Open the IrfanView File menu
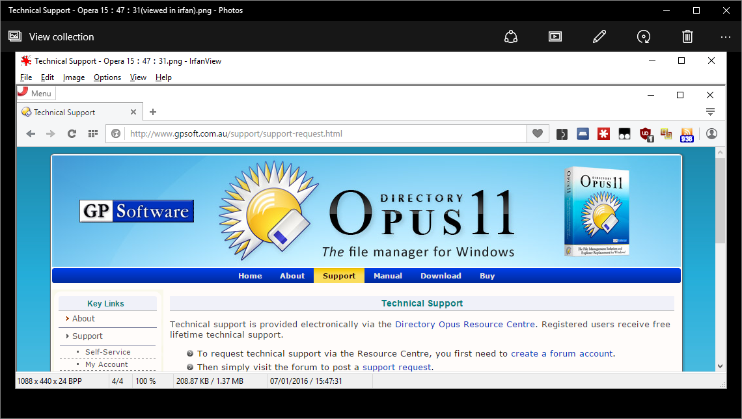Viewport: 742px width, 419px height. [26, 77]
